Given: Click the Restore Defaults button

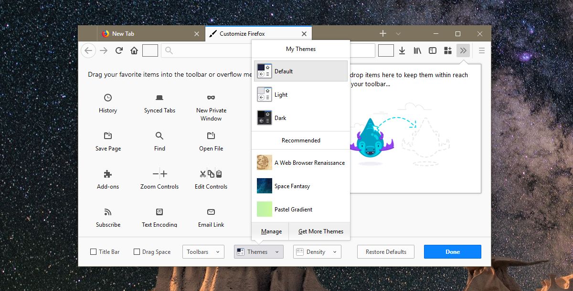Looking at the screenshot, I should [x=386, y=251].
